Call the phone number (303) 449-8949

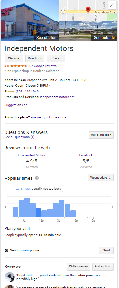(x=27, y=91)
